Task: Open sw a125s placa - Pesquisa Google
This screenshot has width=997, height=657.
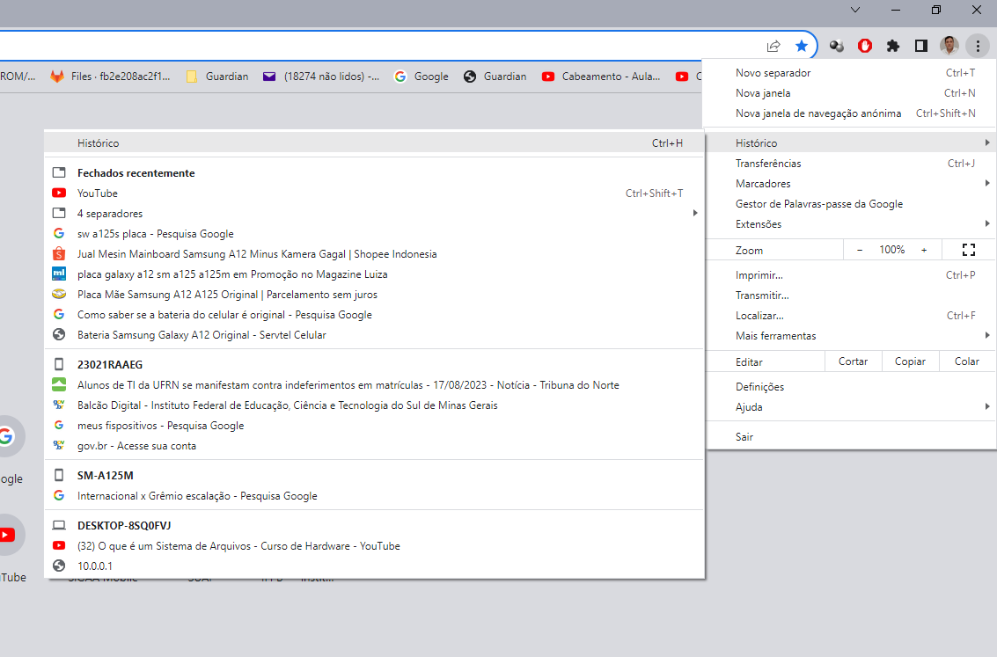Action: (375, 234)
